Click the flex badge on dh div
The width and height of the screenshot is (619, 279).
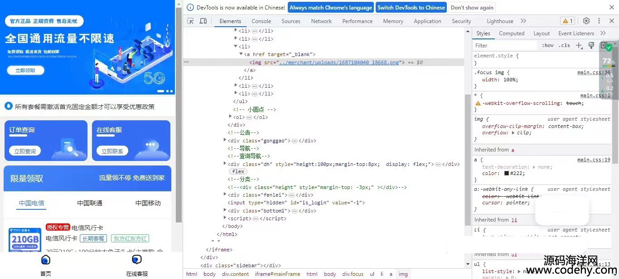point(238,171)
